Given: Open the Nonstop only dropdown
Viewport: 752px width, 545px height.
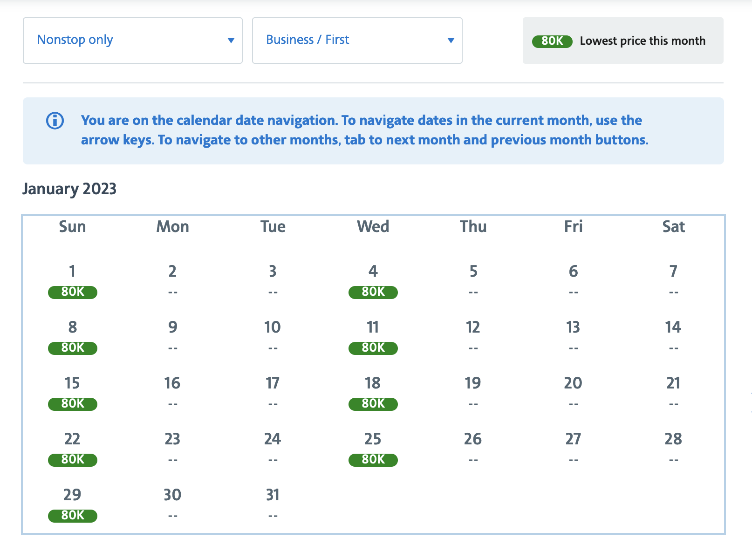Looking at the screenshot, I should pos(132,41).
